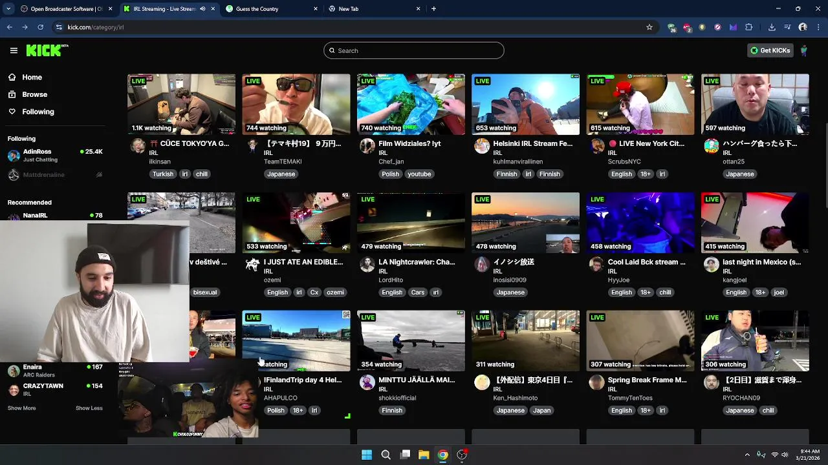Select the chill tag under RYOCHAN09
The image size is (828, 465).
[x=768, y=410]
